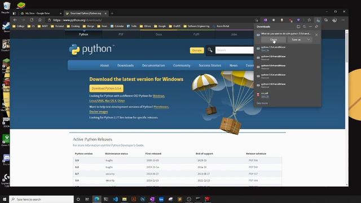Open the Jobs tab in the top bar
The image size is (361, 203).
coord(234,34)
